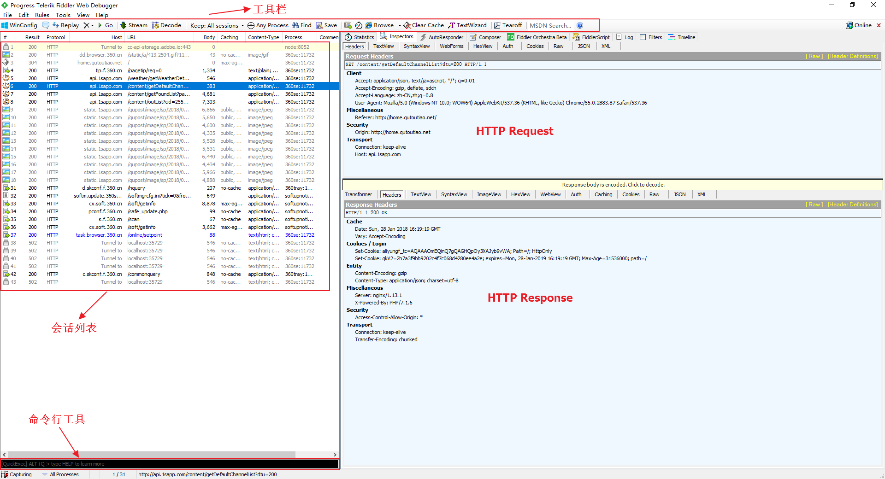This screenshot has width=885, height=479.
Task: Open the Keep: All sessions dropdown
Action: pos(217,25)
